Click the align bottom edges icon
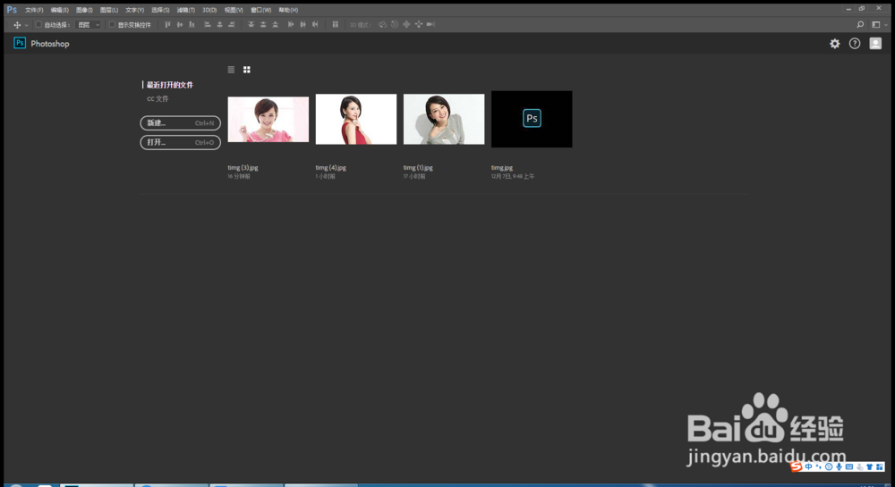Image resolution: width=895 pixels, height=487 pixels. [192, 24]
